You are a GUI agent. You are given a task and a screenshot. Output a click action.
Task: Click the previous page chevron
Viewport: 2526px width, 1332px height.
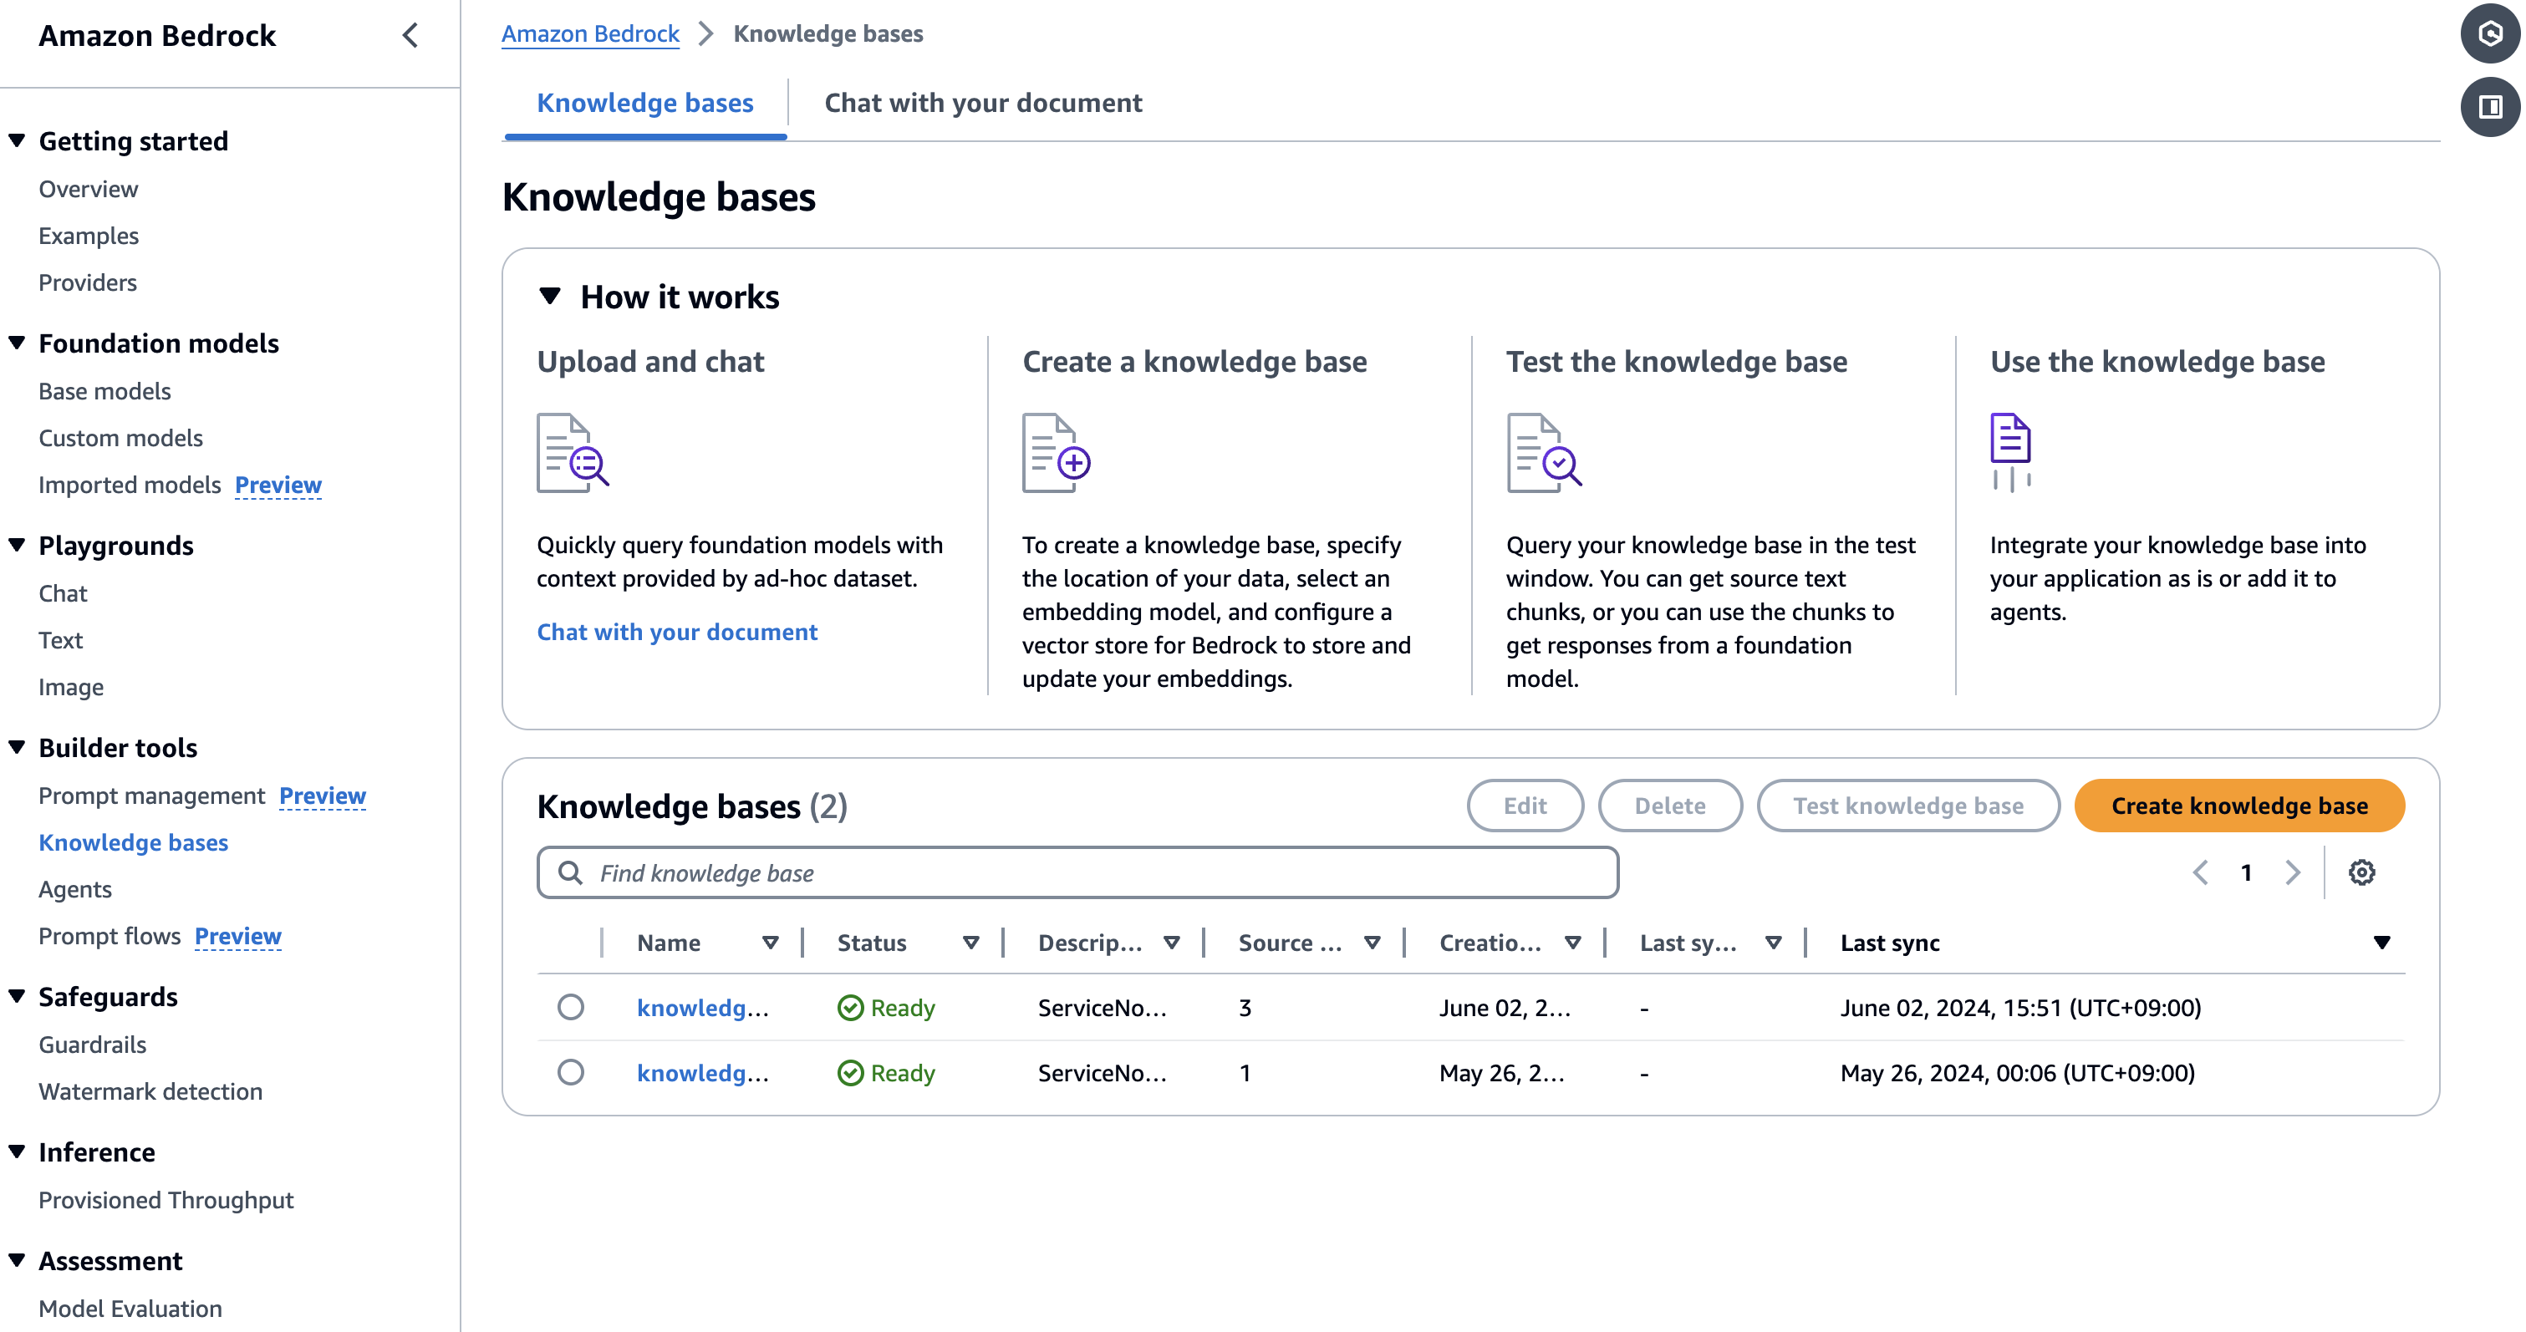point(2201,872)
